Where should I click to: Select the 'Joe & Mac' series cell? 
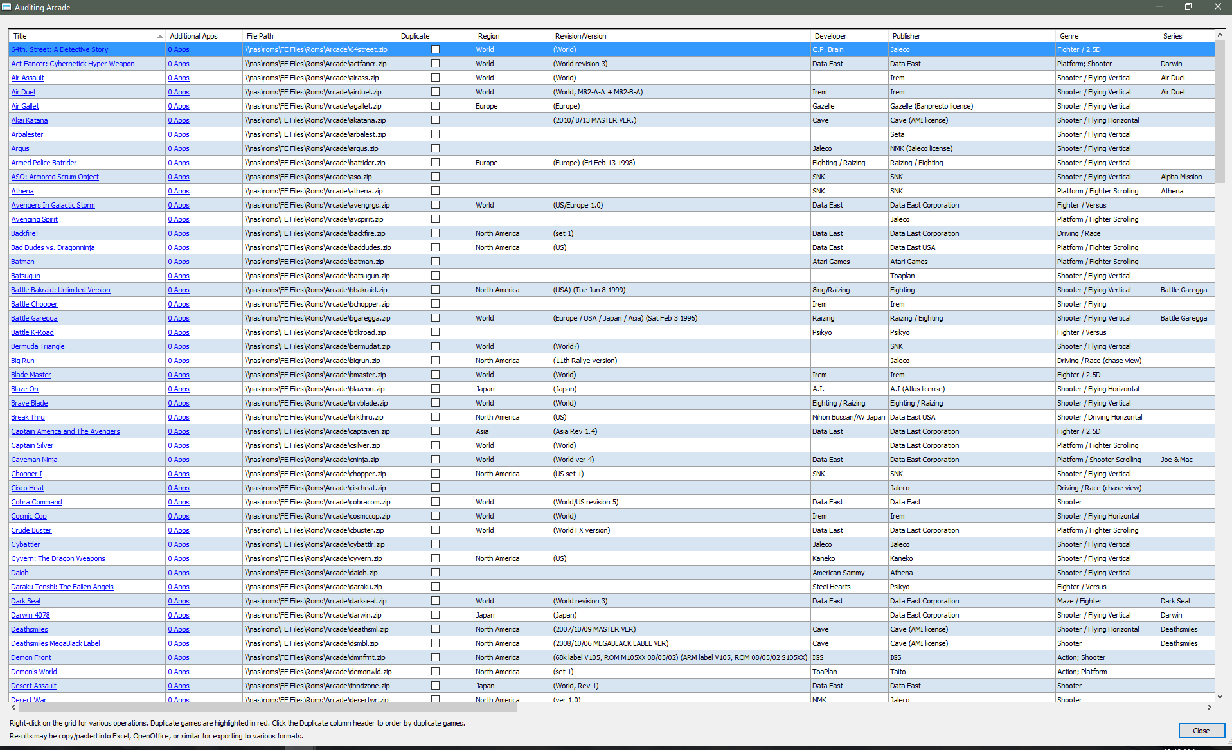(1186, 460)
